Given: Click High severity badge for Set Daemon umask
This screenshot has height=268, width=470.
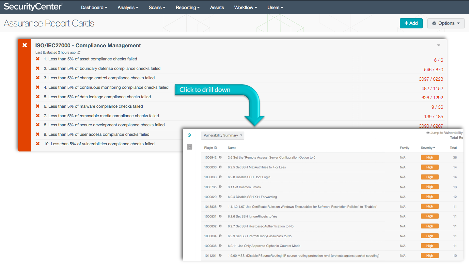Looking at the screenshot, I should pyautogui.click(x=430, y=187).
